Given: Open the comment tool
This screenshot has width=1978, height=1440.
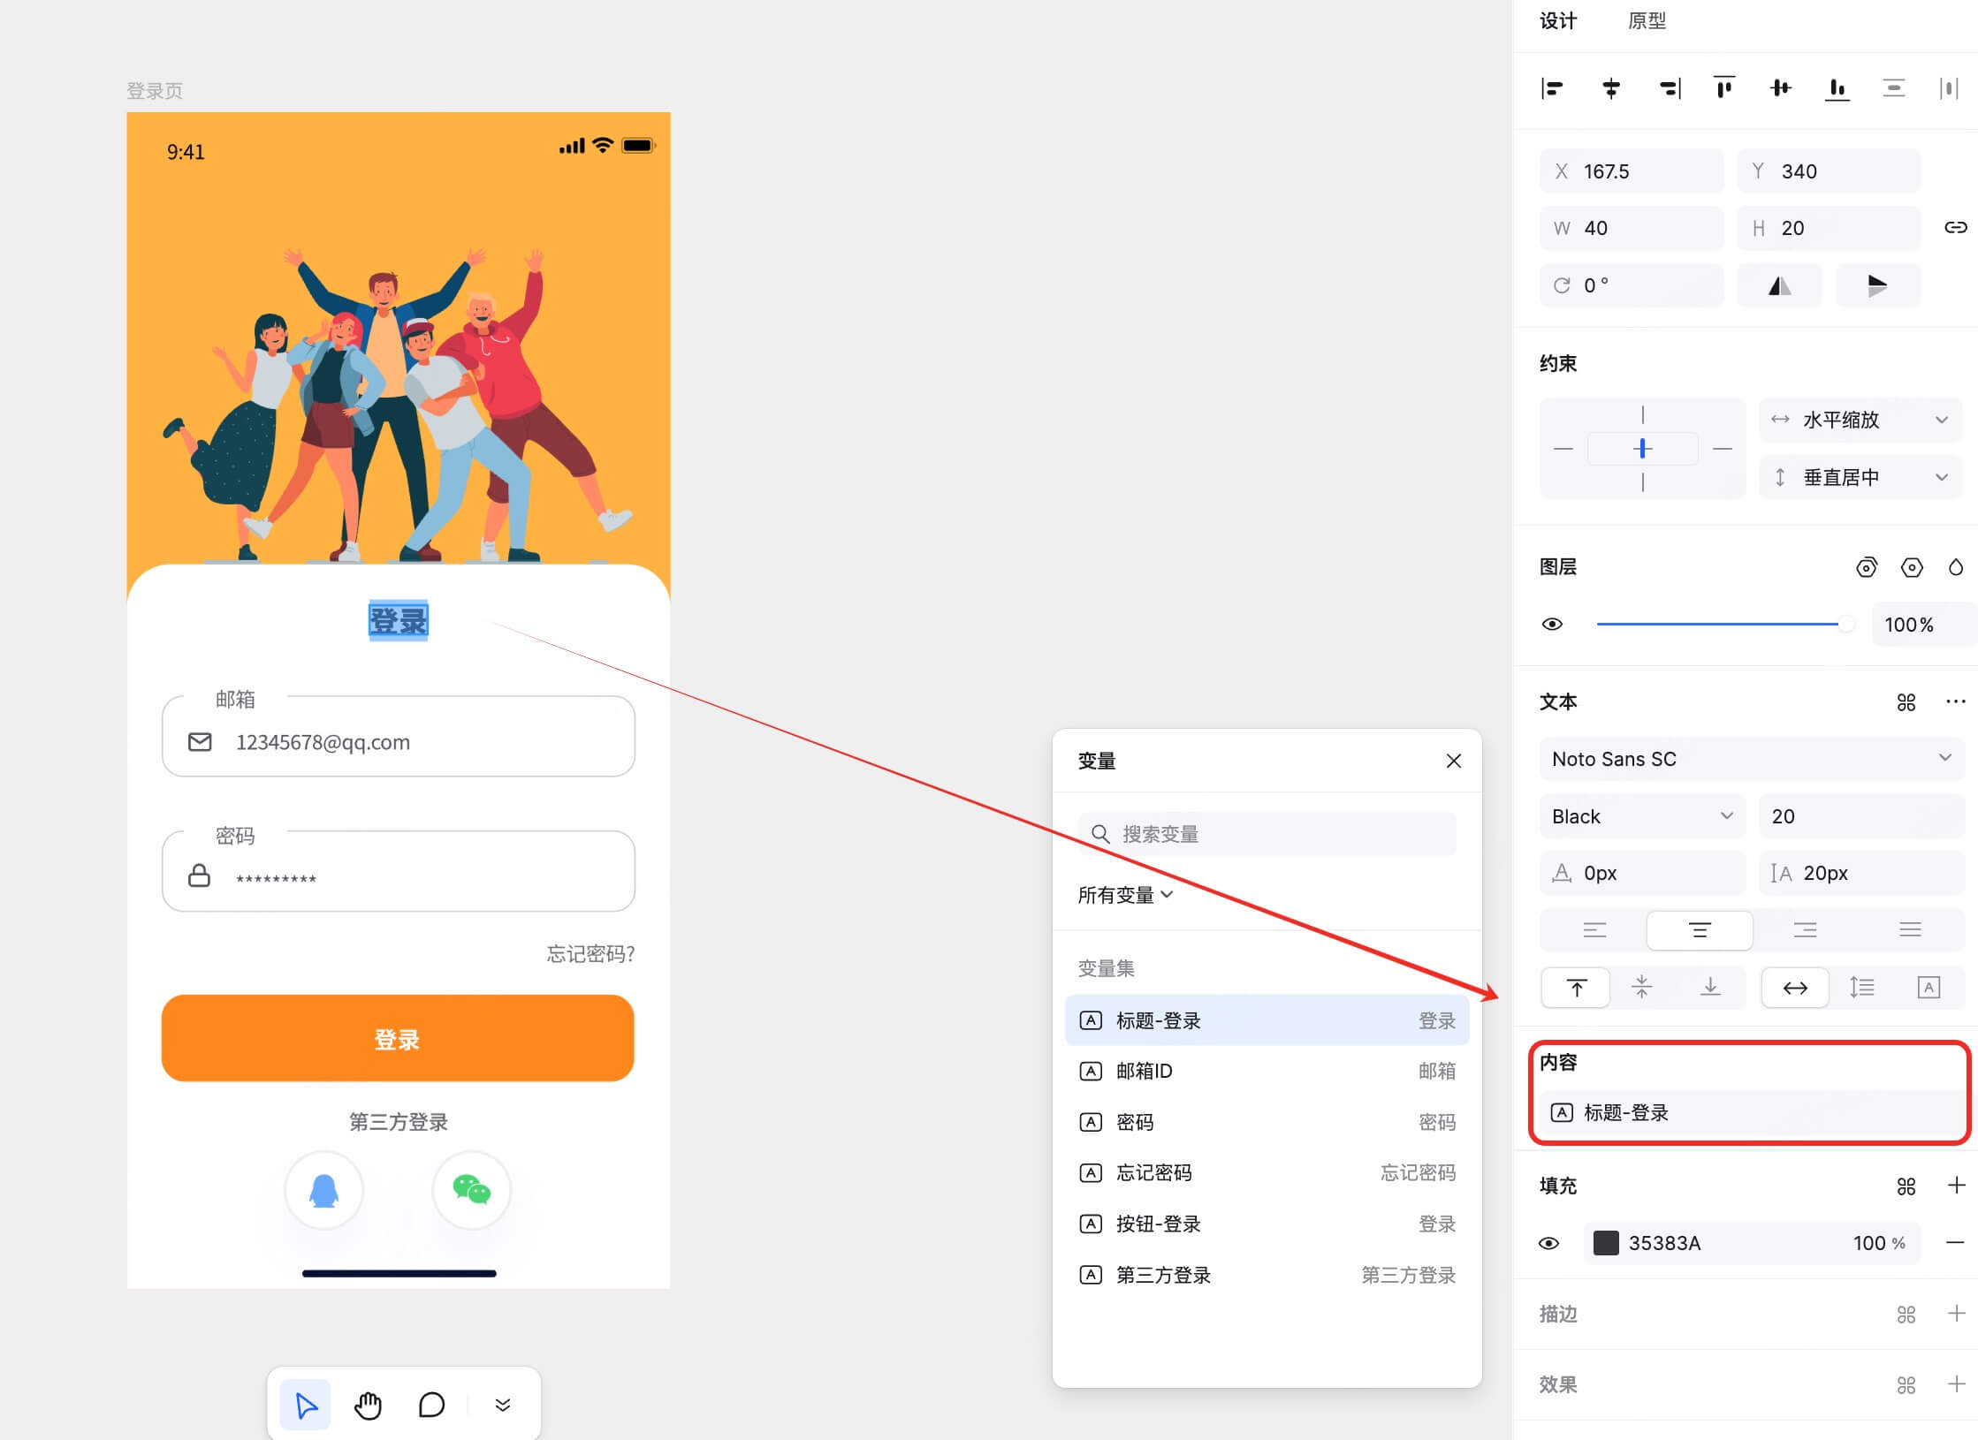Looking at the screenshot, I should click(431, 1404).
